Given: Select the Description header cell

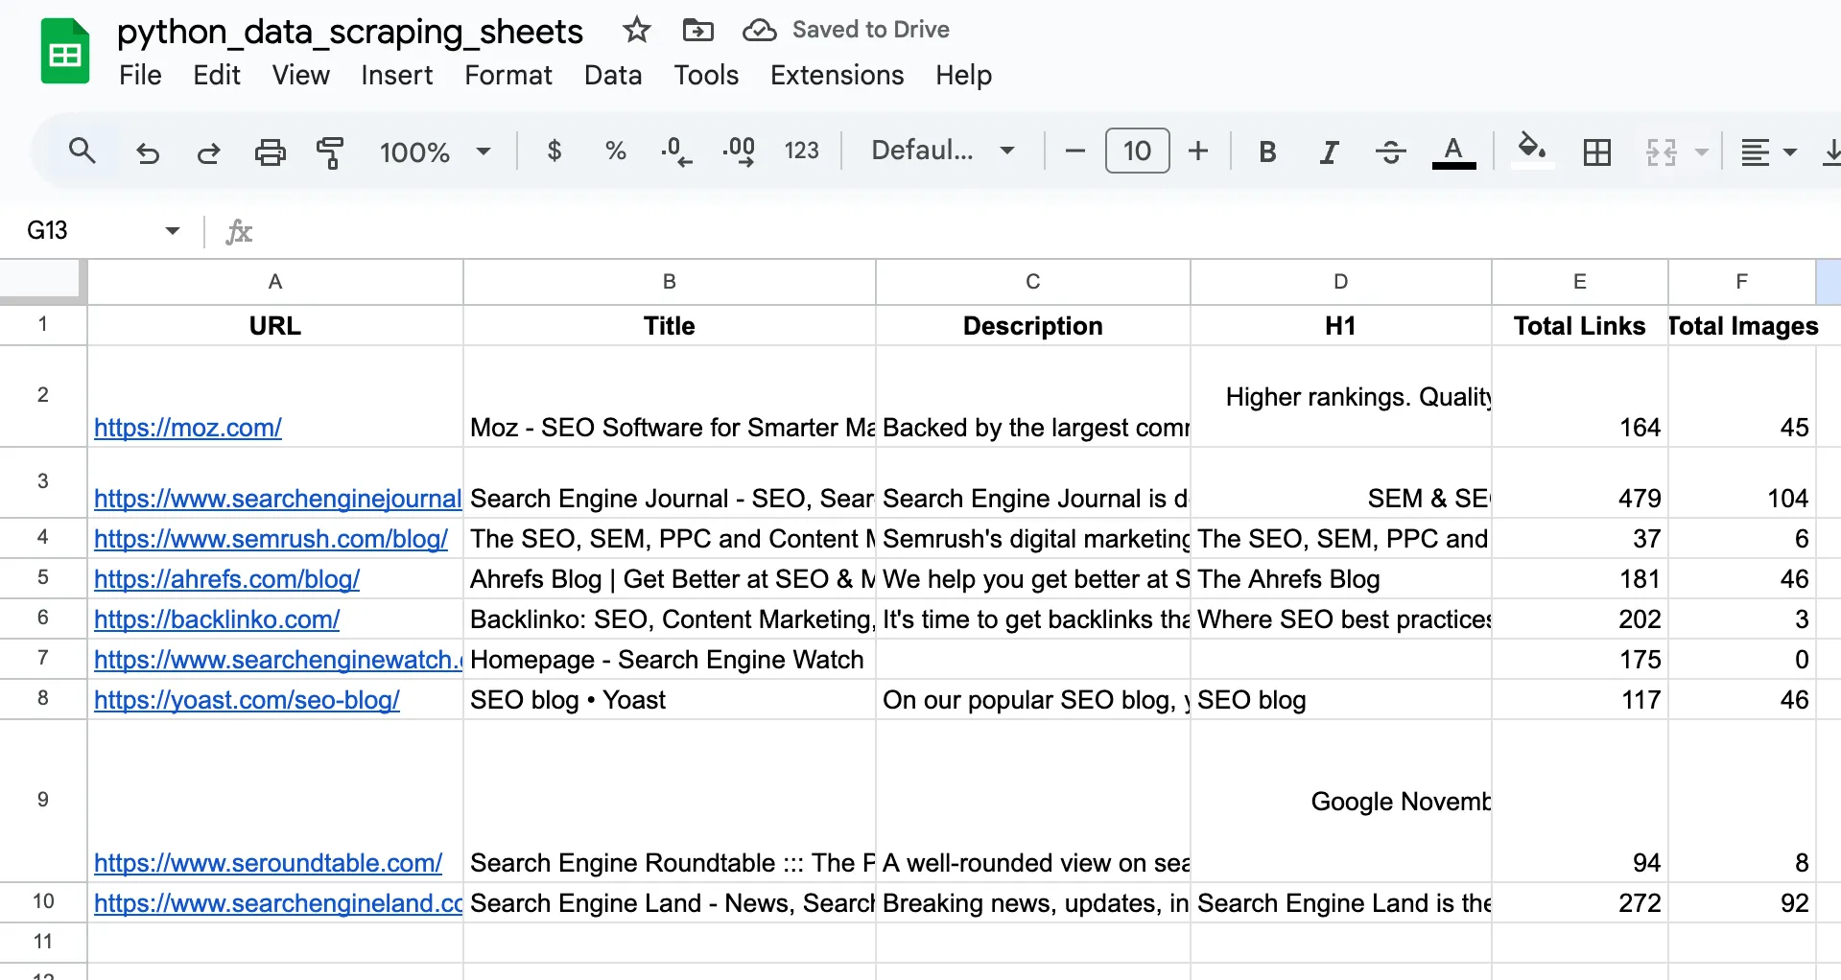Looking at the screenshot, I should [1033, 326].
